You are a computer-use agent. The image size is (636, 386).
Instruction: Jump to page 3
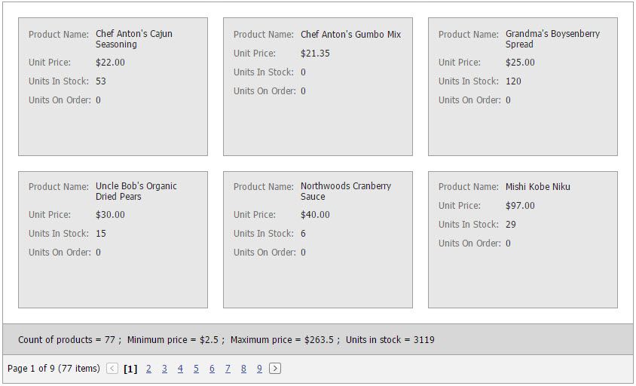coord(165,369)
